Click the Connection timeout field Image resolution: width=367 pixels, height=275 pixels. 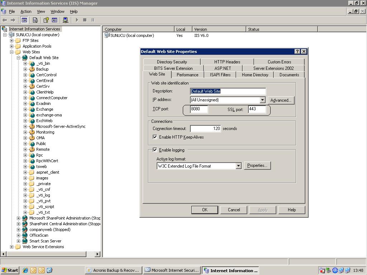coord(205,129)
